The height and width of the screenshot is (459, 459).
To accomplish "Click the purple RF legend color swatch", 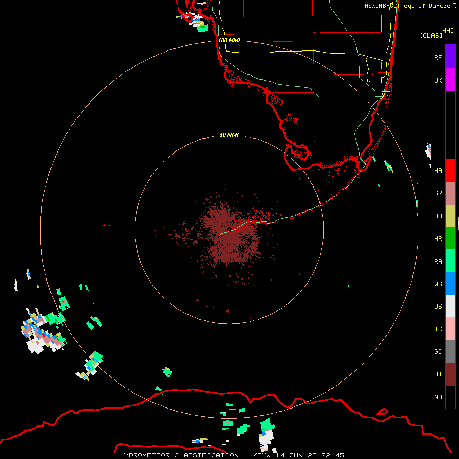I will [450, 57].
